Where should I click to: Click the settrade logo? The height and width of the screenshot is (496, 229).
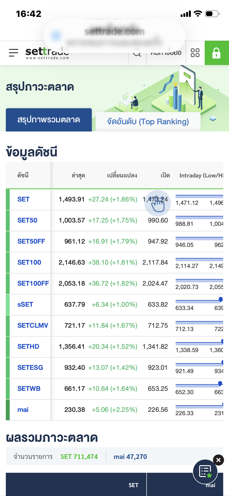pos(47,53)
